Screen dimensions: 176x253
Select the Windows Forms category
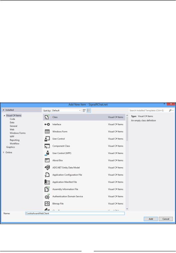[x=18, y=133]
